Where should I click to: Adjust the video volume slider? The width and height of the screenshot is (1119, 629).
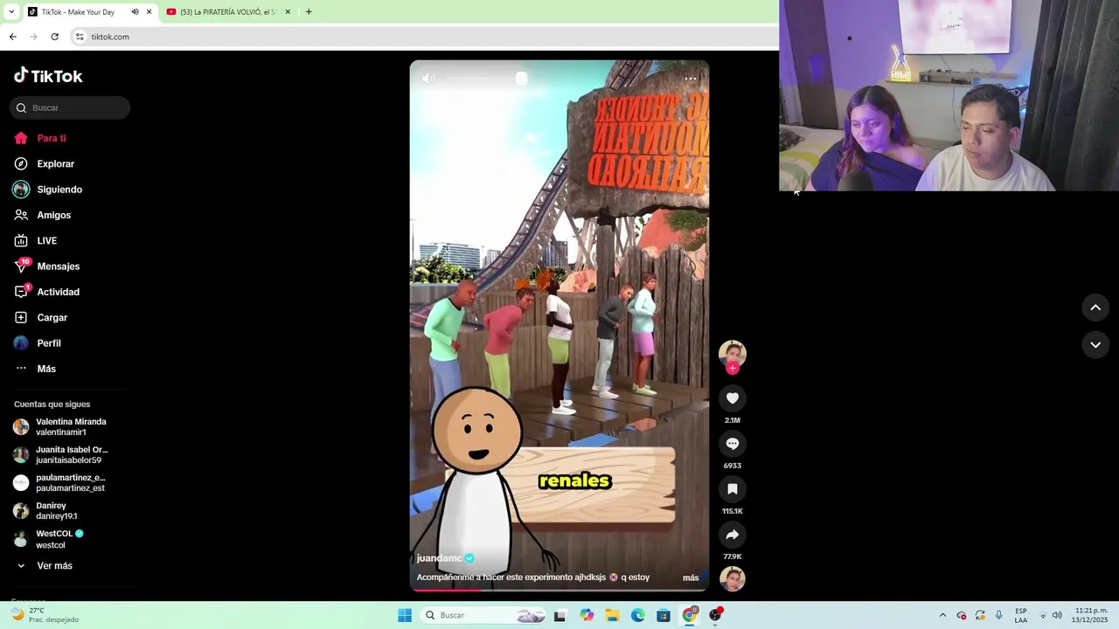(x=486, y=79)
